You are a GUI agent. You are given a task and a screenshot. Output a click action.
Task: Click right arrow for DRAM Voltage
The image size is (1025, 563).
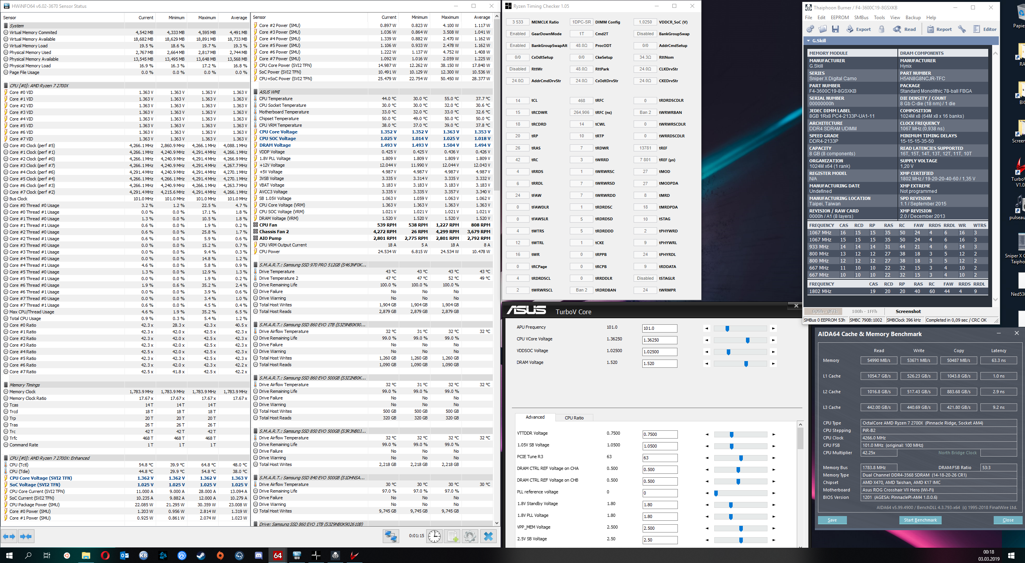tap(773, 364)
